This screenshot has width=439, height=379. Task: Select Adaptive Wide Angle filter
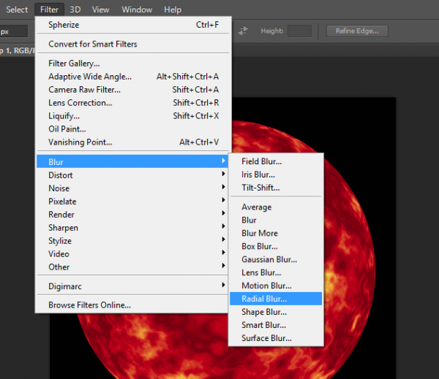click(134, 77)
